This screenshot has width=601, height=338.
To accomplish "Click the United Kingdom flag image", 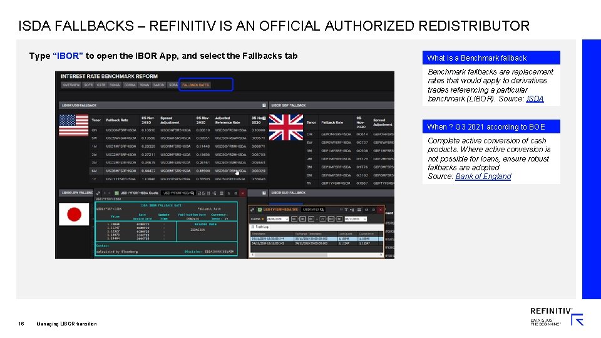I will click(x=286, y=127).
